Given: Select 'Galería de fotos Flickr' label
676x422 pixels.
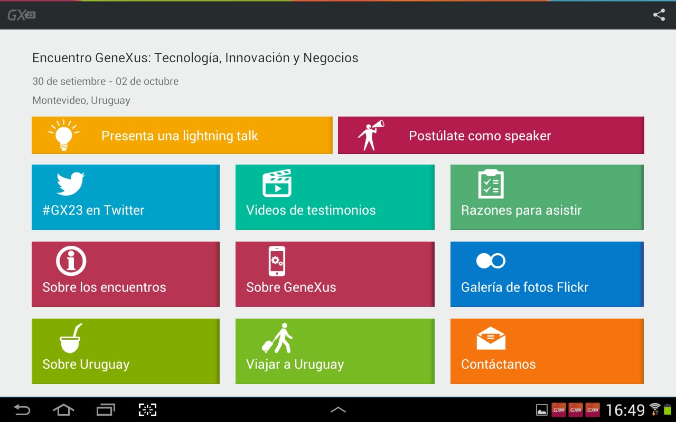Looking at the screenshot, I should click(x=524, y=287).
